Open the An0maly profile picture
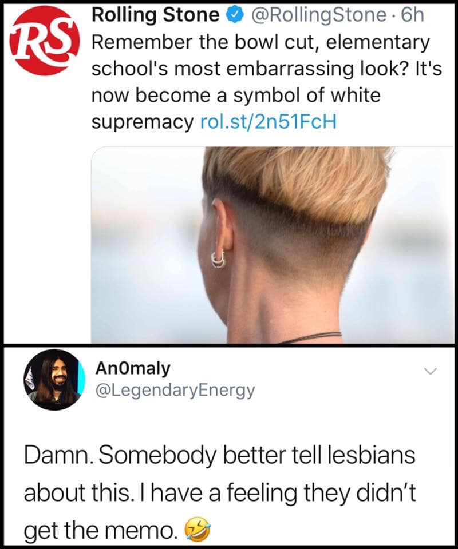 (54, 380)
